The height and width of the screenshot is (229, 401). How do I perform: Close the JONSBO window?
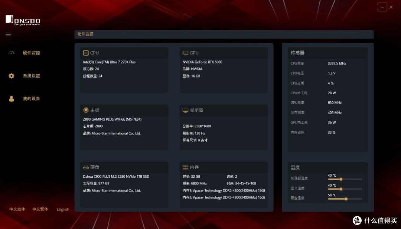pyautogui.click(x=391, y=7)
